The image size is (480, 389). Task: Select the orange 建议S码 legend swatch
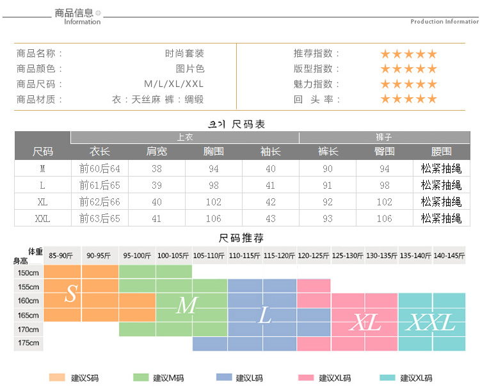pyautogui.click(x=58, y=377)
